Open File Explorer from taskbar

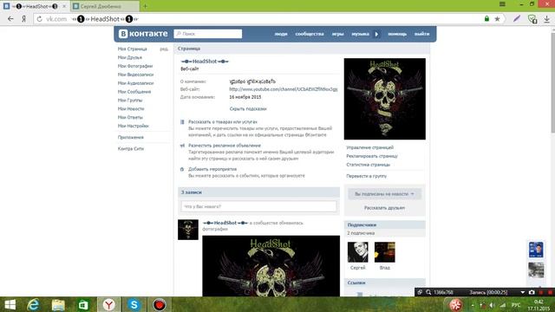point(58,304)
